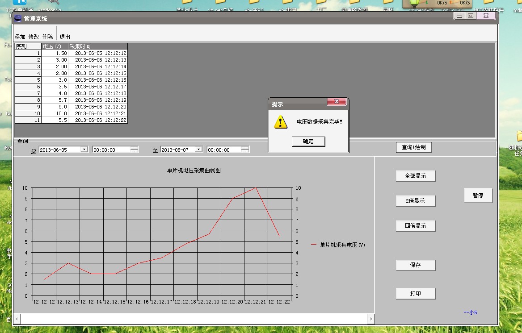Click the chart scrollbar right arrow

[371, 319]
